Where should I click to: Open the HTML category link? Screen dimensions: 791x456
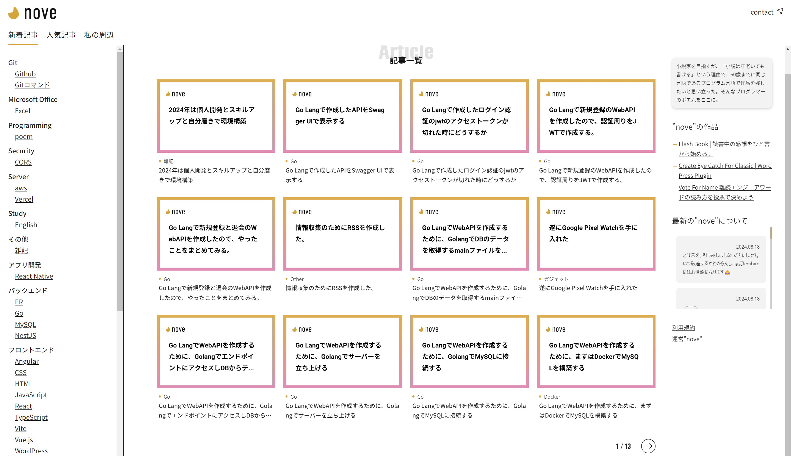(23, 384)
